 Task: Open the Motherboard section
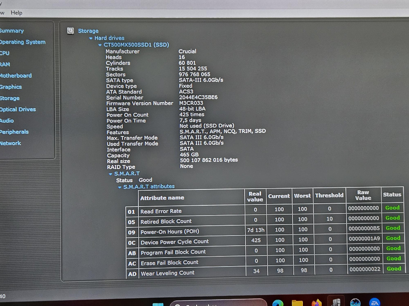[16, 76]
